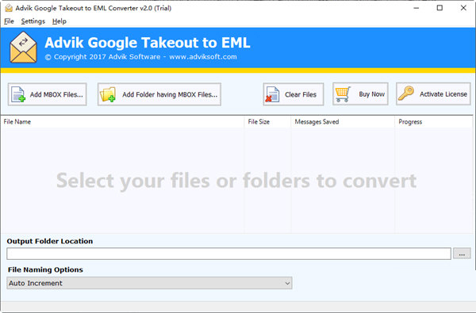The image size is (476, 313).
Task: Minimize the converter window
Action: (x=416, y=8)
